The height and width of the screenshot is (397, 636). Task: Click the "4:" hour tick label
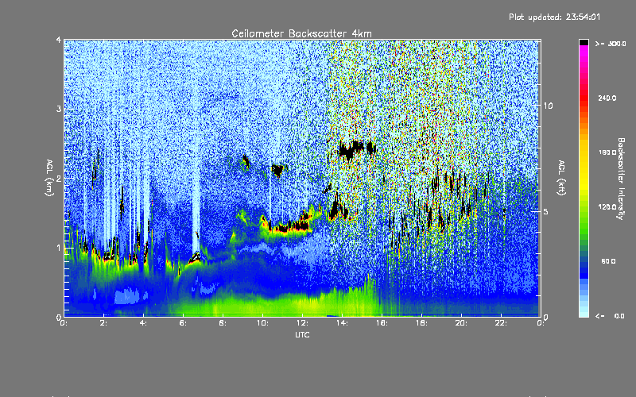coord(143,323)
